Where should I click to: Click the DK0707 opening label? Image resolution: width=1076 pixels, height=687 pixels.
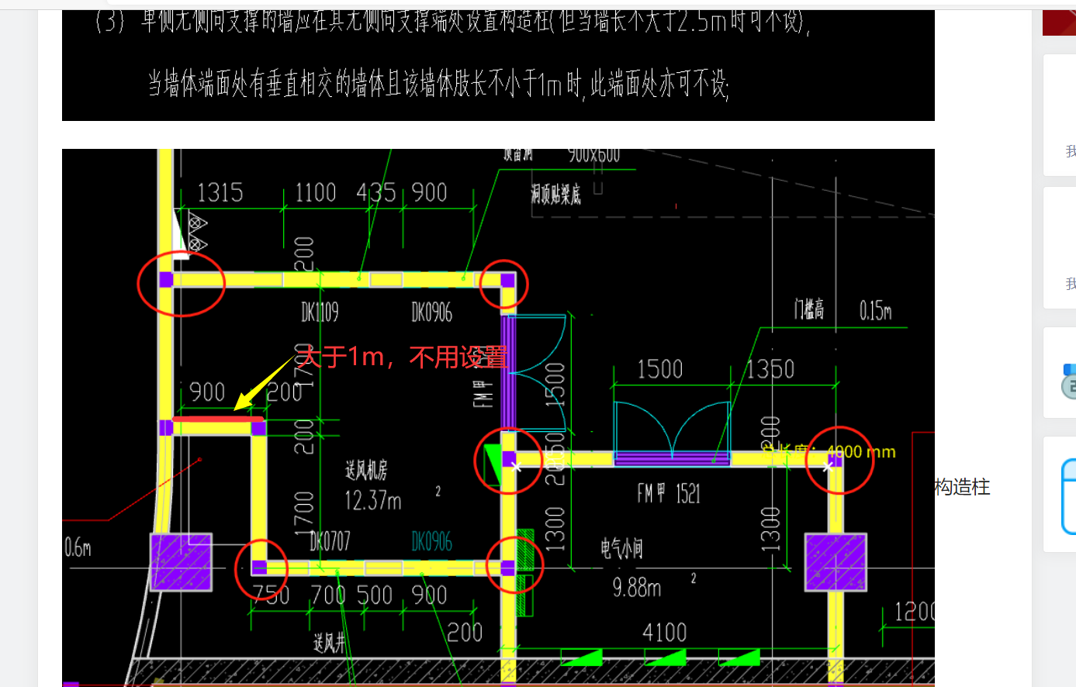[x=330, y=540]
